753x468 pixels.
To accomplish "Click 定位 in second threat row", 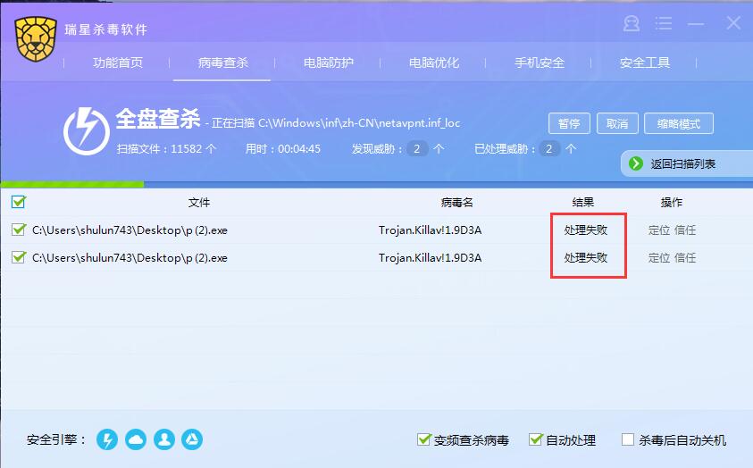I will click(659, 258).
